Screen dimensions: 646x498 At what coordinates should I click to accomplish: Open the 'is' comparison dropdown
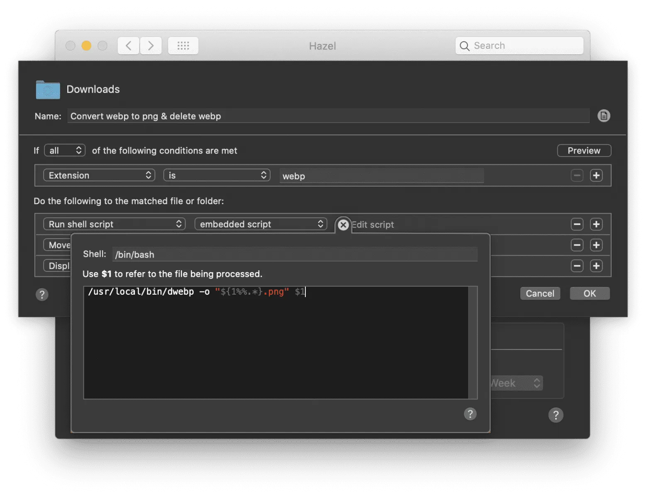coord(217,175)
